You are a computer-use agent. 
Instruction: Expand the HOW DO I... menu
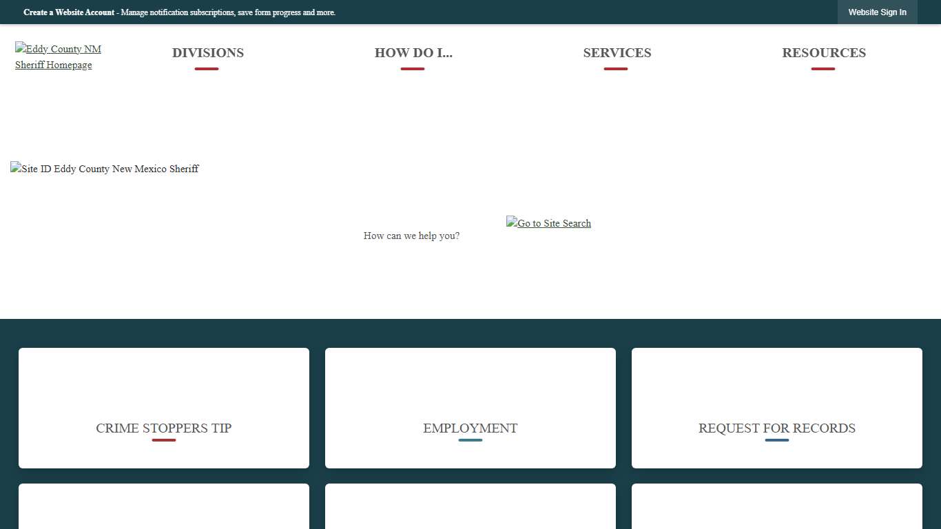pyautogui.click(x=413, y=53)
